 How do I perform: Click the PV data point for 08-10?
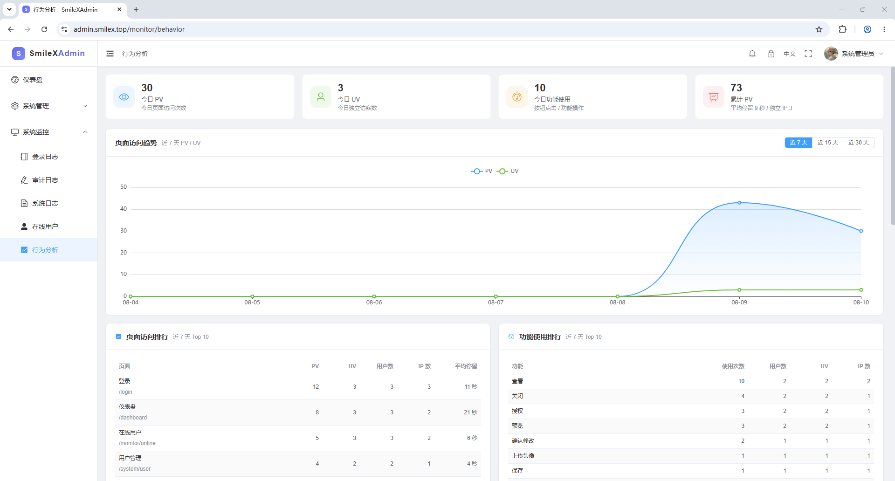pyautogui.click(x=861, y=231)
